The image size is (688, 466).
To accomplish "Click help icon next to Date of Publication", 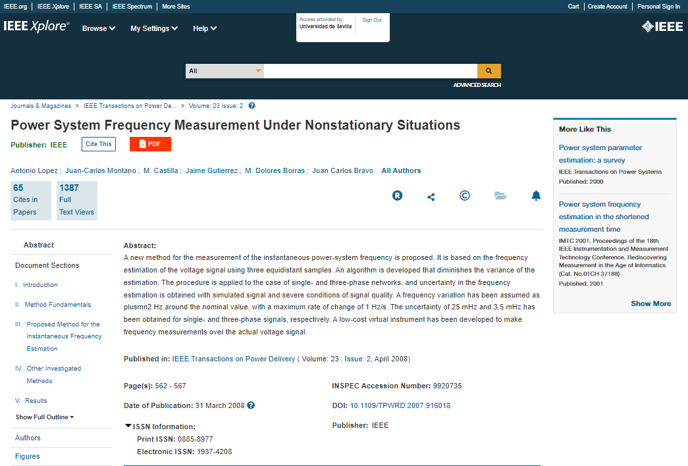I will click(x=251, y=405).
